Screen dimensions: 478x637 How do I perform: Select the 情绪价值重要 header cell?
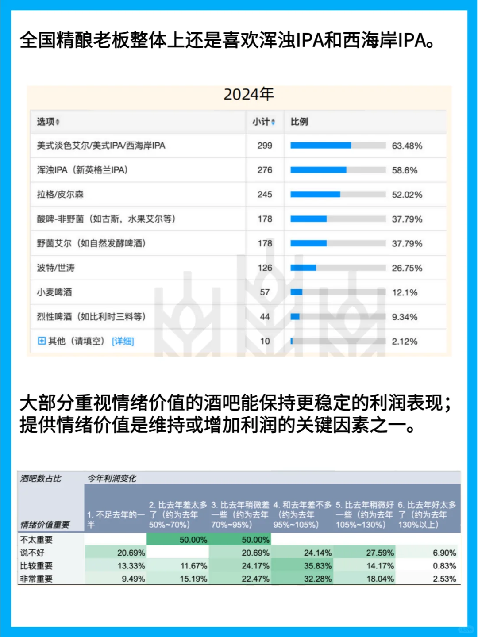[45, 525]
